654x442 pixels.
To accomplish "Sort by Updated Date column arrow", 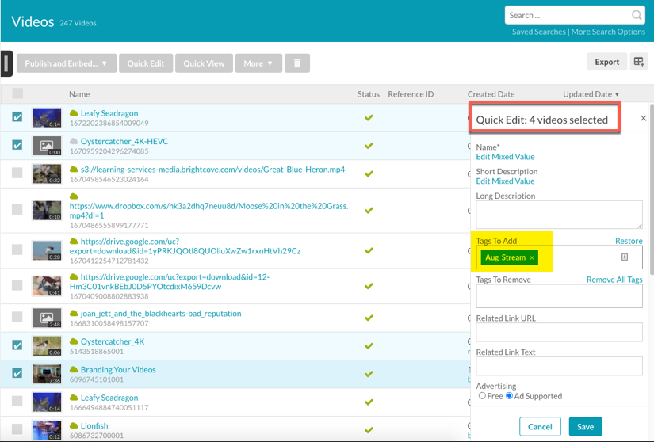I will (x=617, y=94).
